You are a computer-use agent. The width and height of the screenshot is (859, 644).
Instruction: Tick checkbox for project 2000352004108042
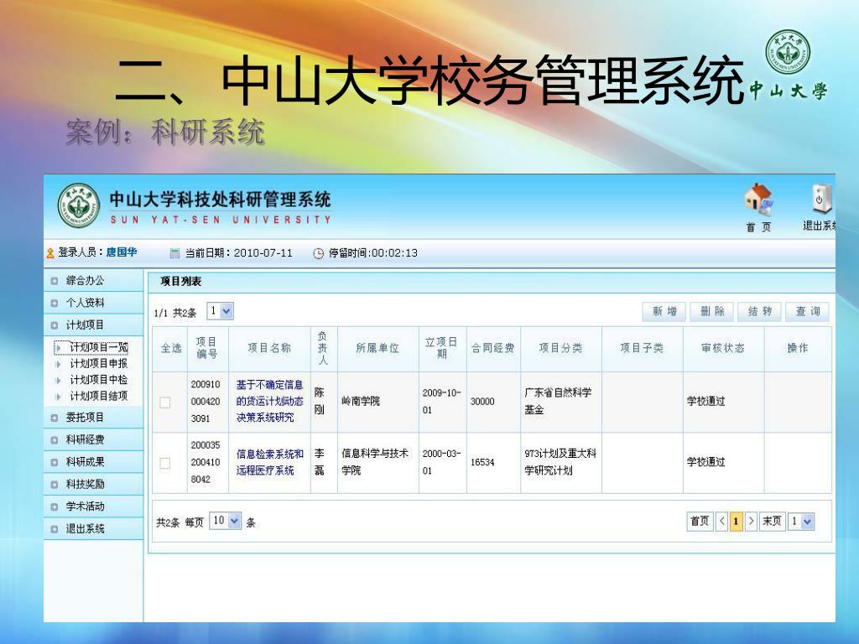tap(165, 463)
